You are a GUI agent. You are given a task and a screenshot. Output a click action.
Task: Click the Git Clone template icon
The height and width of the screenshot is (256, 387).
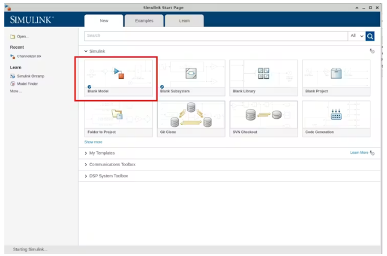pos(190,114)
